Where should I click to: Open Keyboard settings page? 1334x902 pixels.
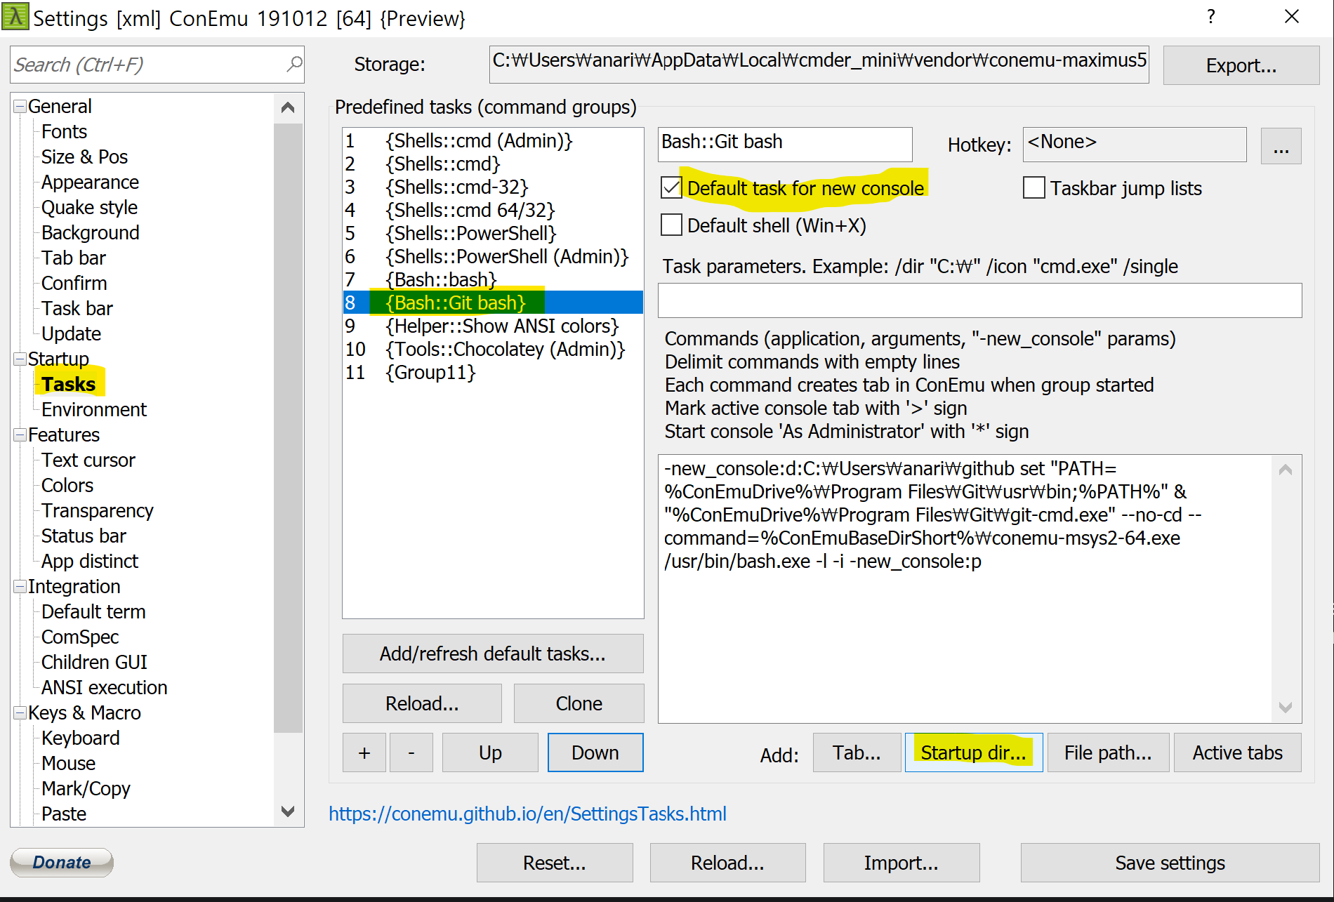click(80, 738)
